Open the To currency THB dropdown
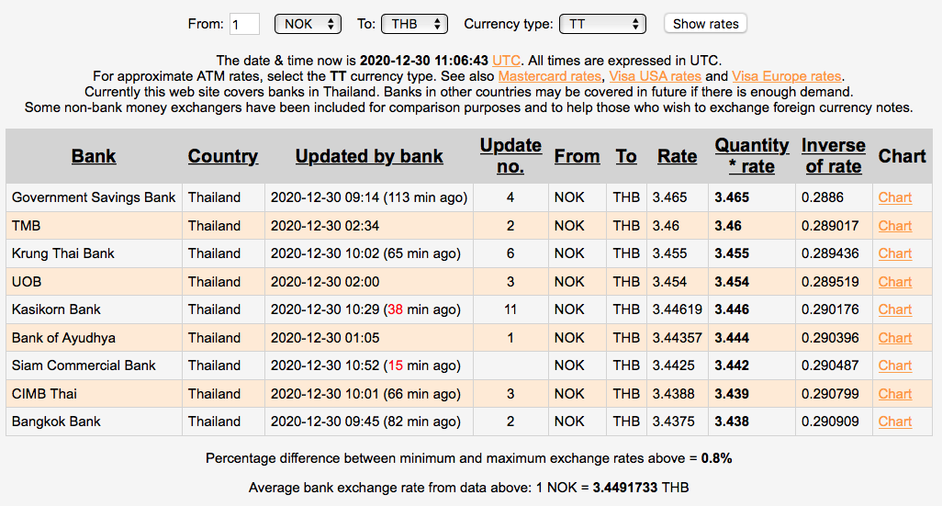 click(414, 24)
